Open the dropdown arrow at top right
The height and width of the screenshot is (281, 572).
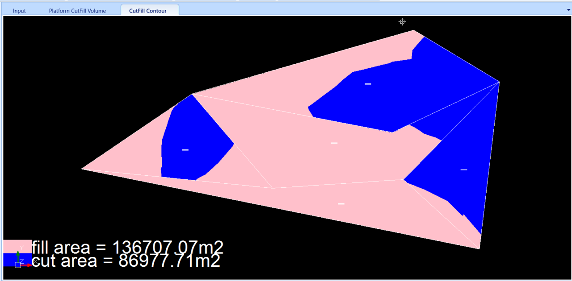(x=568, y=9)
